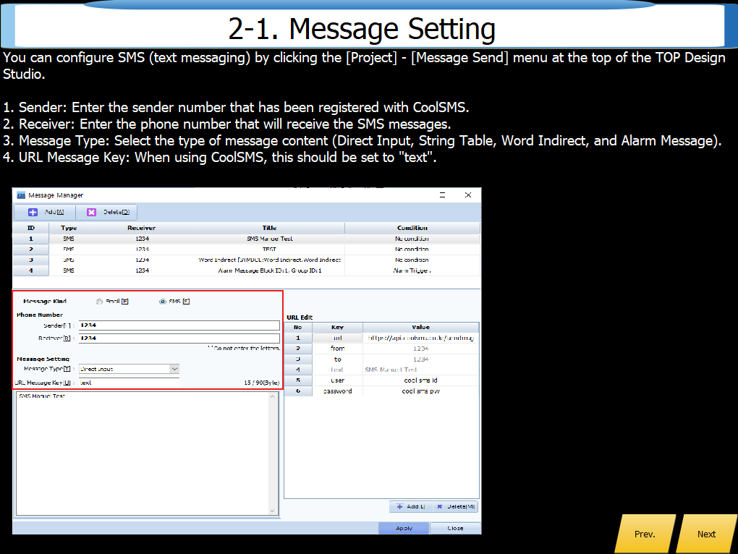738x554 pixels.
Task: Click the Condition column header
Action: coord(412,228)
